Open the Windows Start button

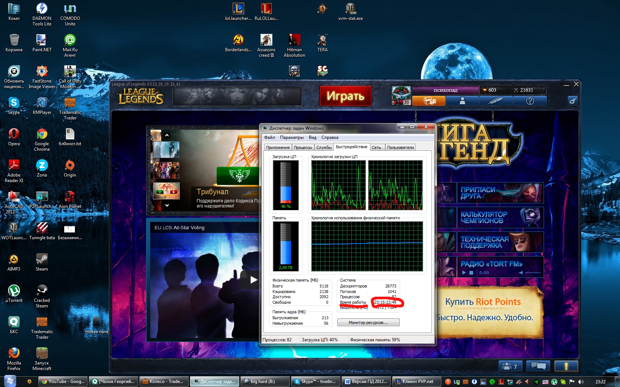(10, 381)
